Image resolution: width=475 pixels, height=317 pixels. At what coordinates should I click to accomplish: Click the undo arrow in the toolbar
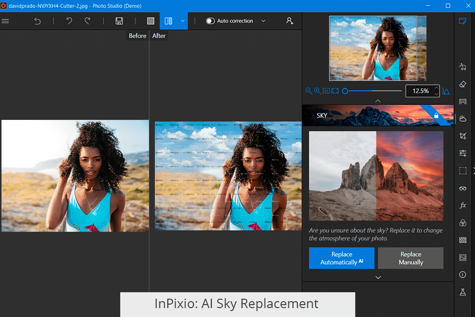coord(69,21)
